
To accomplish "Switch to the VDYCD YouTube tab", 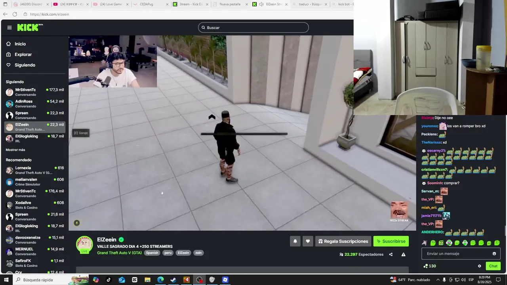I will tap(71, 4).
